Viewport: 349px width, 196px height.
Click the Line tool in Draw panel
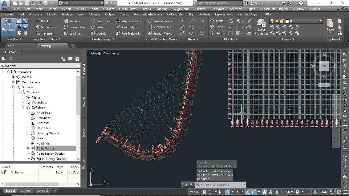pyautogui.click(x=182, y=21)
